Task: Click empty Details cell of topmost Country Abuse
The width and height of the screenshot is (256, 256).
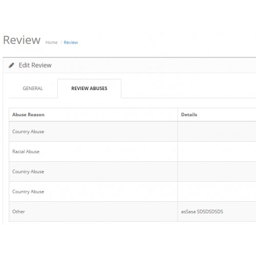Action: click(x=217, y=132)
